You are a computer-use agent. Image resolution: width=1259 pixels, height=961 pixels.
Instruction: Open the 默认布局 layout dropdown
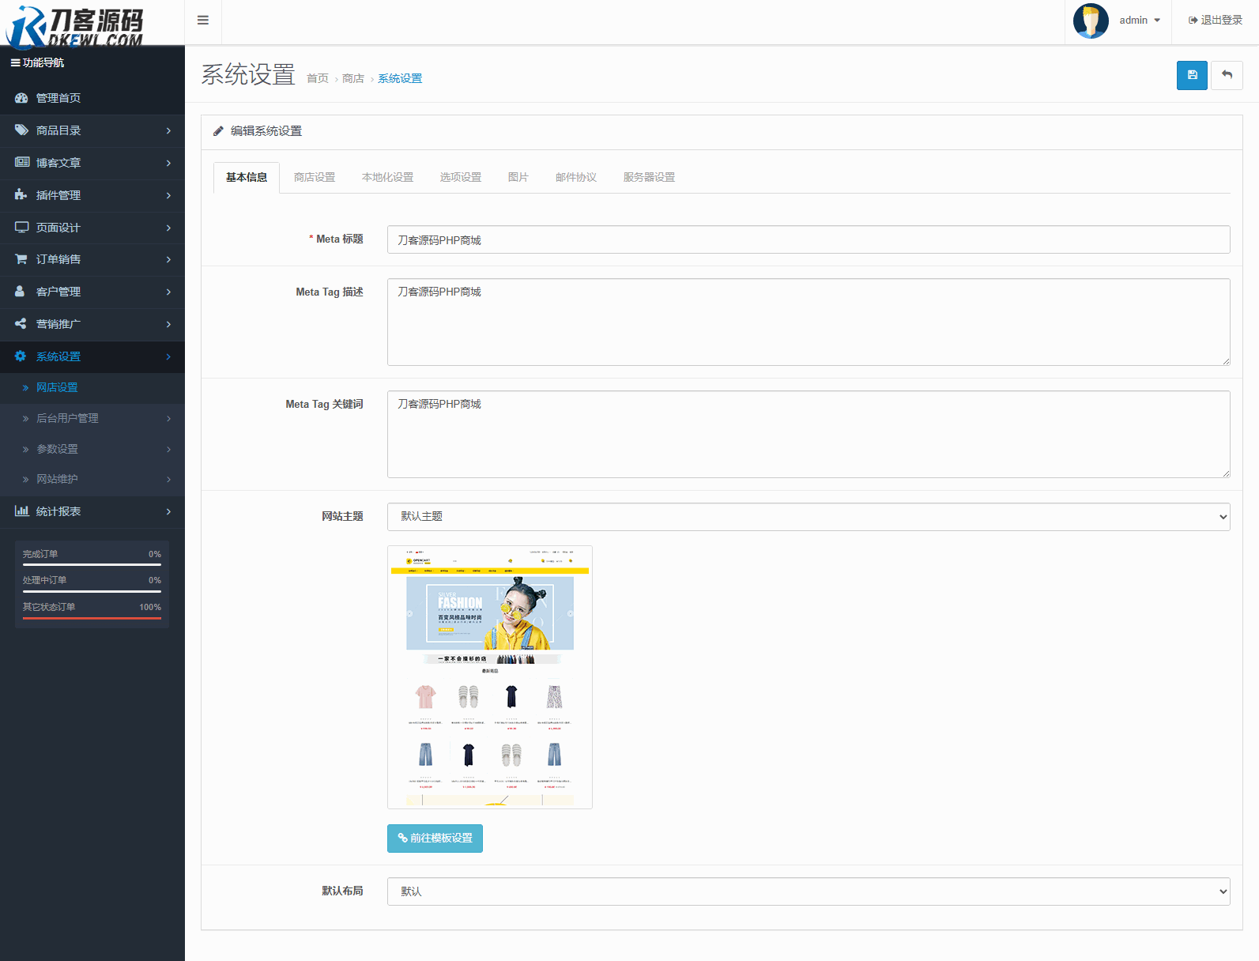(808, 891)
